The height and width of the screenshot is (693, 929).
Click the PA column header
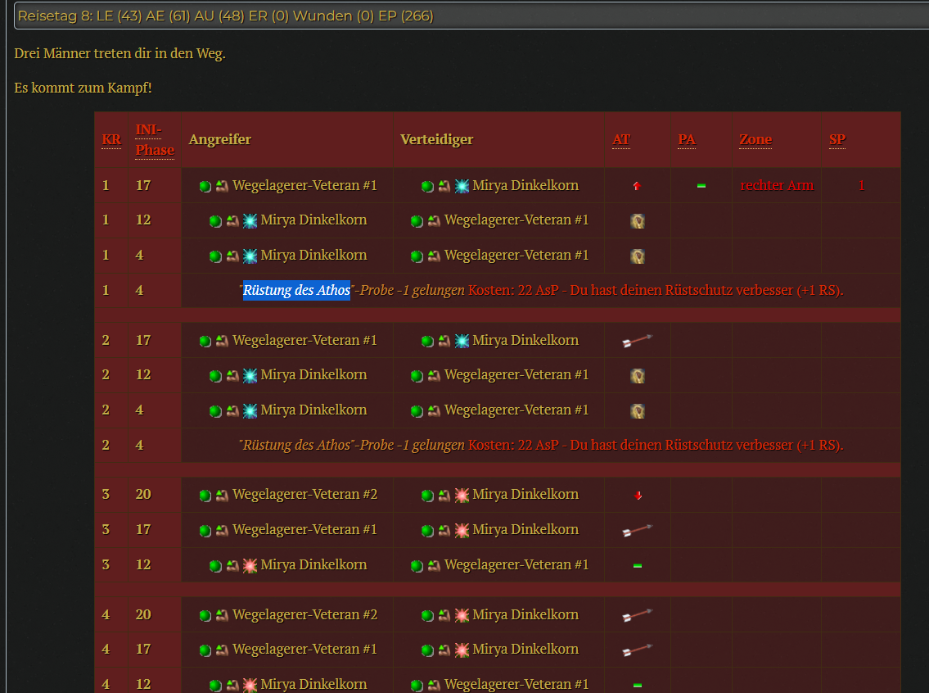tap(686, 139)
